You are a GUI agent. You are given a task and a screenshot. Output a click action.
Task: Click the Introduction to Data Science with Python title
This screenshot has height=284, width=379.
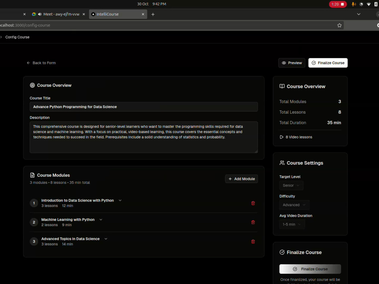(77, 200)
